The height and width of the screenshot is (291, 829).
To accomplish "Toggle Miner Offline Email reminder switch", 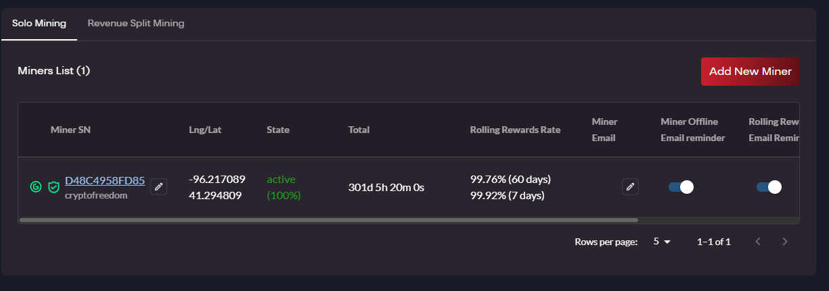I will (681, 187).
